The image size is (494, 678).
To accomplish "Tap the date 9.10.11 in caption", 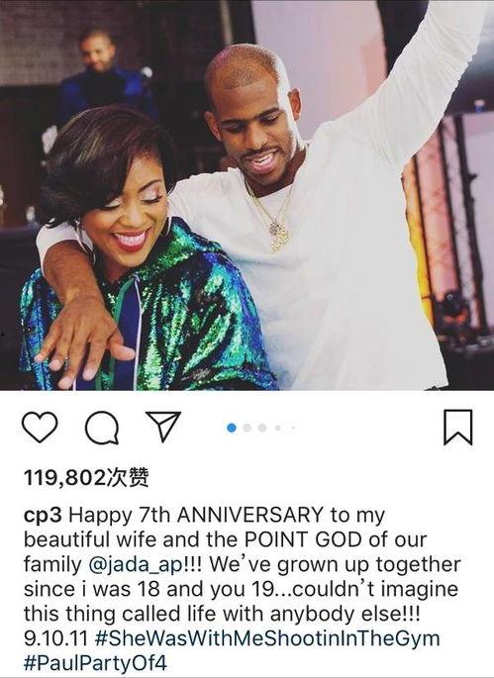I will 55,638.
